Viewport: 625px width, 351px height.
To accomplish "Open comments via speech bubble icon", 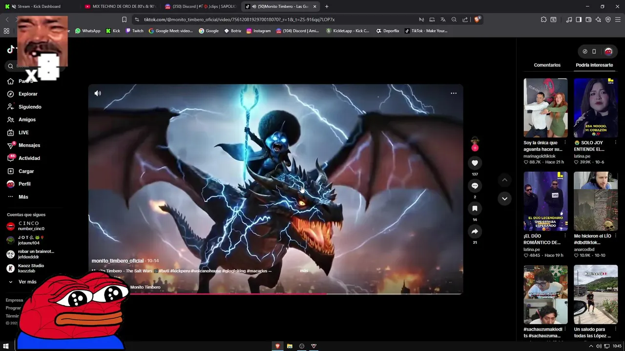I will tap(475, 186).
